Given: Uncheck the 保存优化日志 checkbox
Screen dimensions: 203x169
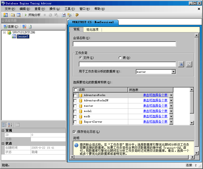Looking at the screenshot, I should (x=74, y=132).
